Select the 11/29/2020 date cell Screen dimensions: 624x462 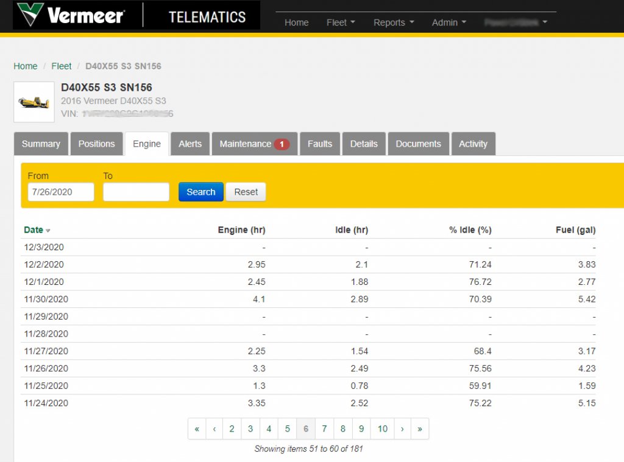[46, 317]
